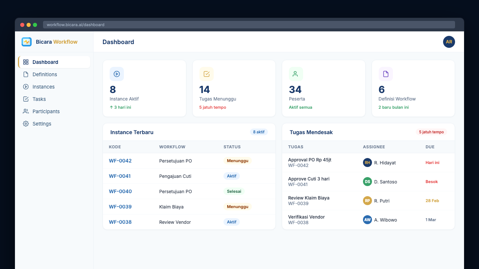Click the '5 jatuh tempo' badge

tap(432, 132)
